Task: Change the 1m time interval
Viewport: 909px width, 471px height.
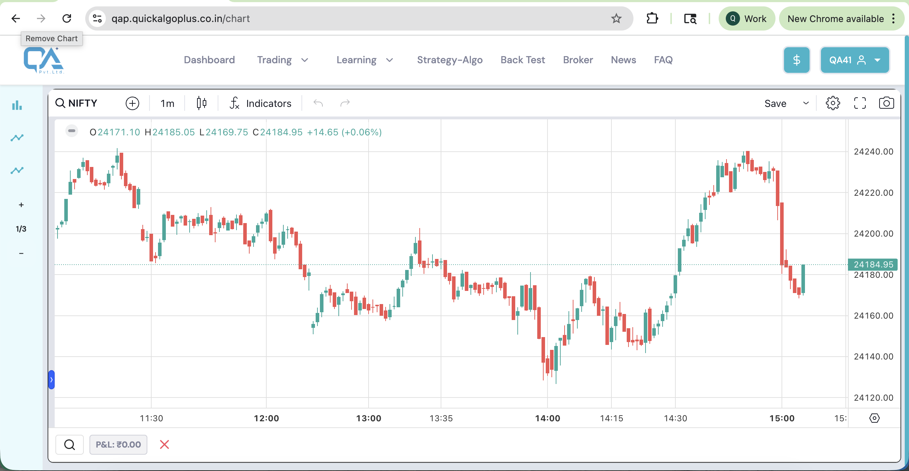Action: 167,103
